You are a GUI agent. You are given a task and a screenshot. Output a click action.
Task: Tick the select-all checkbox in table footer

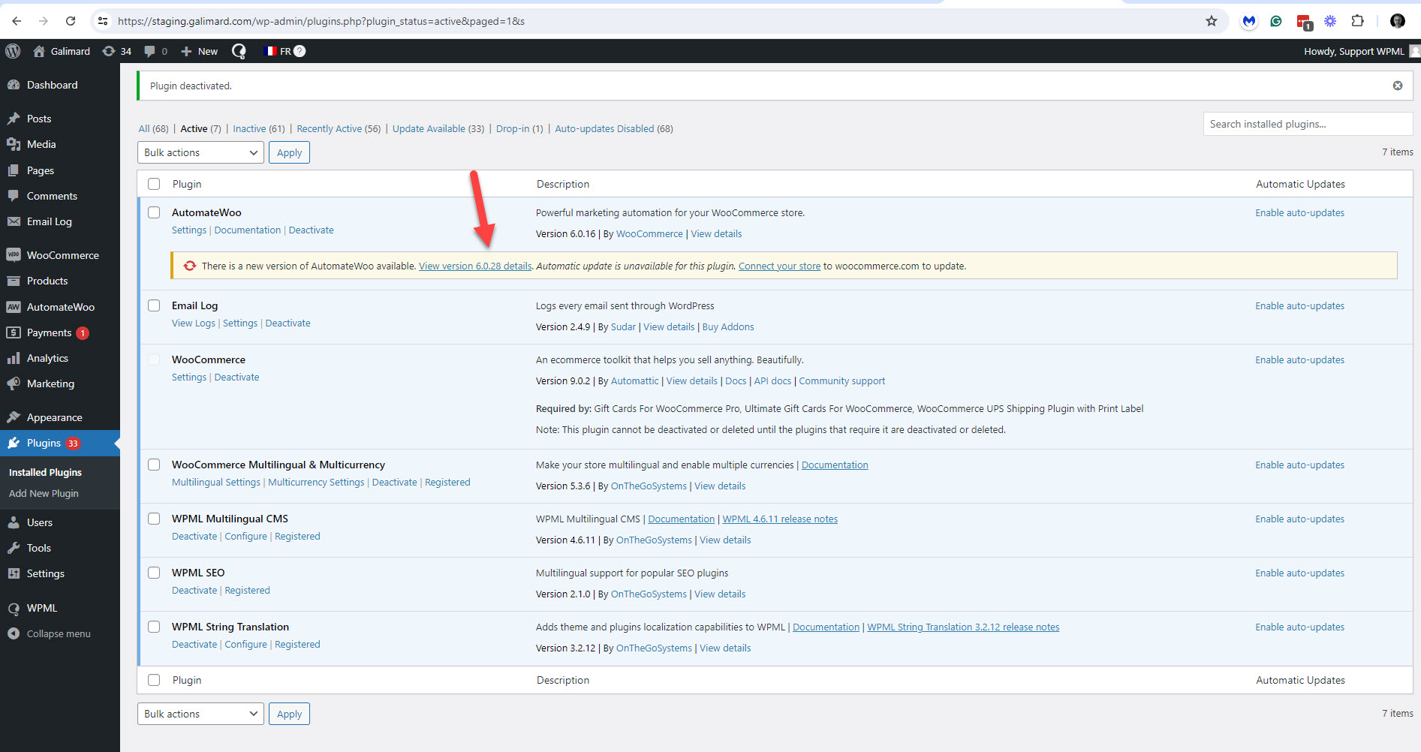(x=154, y=680)
